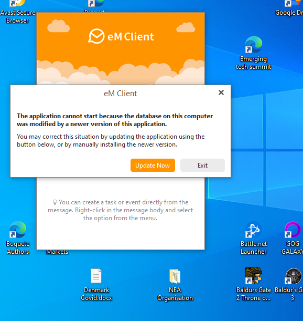Select the Baldurs Gate 2 Throne shortcut

pyautogui.click(x=253, y=284)
